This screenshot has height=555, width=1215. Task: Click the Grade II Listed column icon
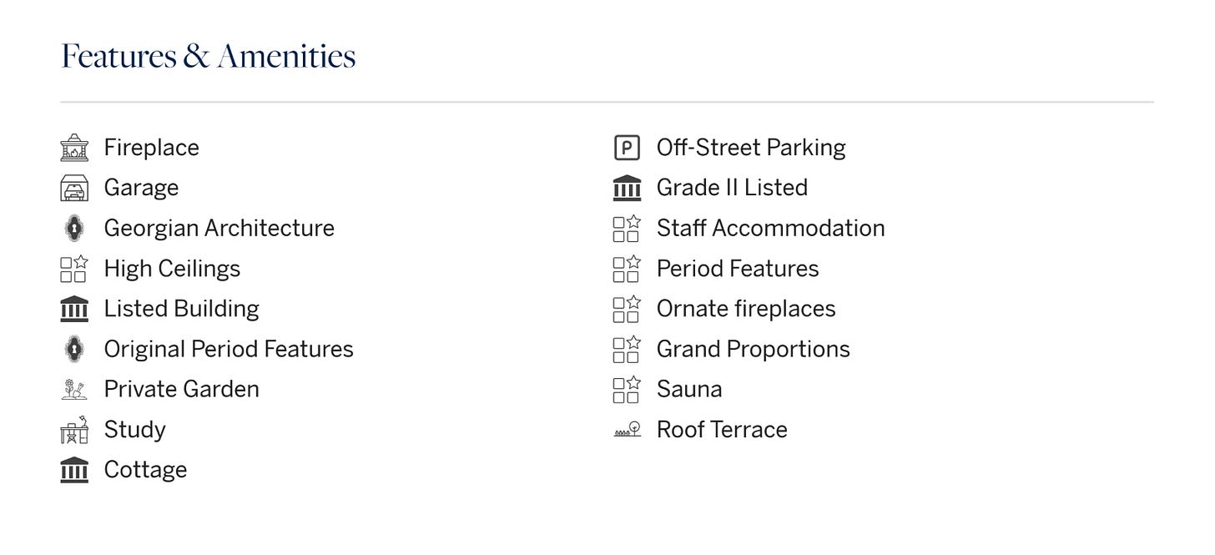(627, 188)
